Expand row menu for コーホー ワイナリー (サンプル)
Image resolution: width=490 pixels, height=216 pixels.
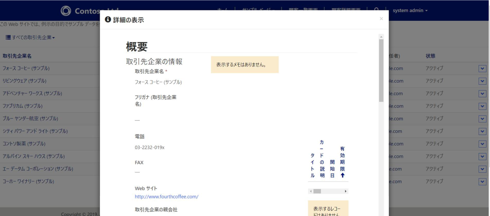click(482, 182)
